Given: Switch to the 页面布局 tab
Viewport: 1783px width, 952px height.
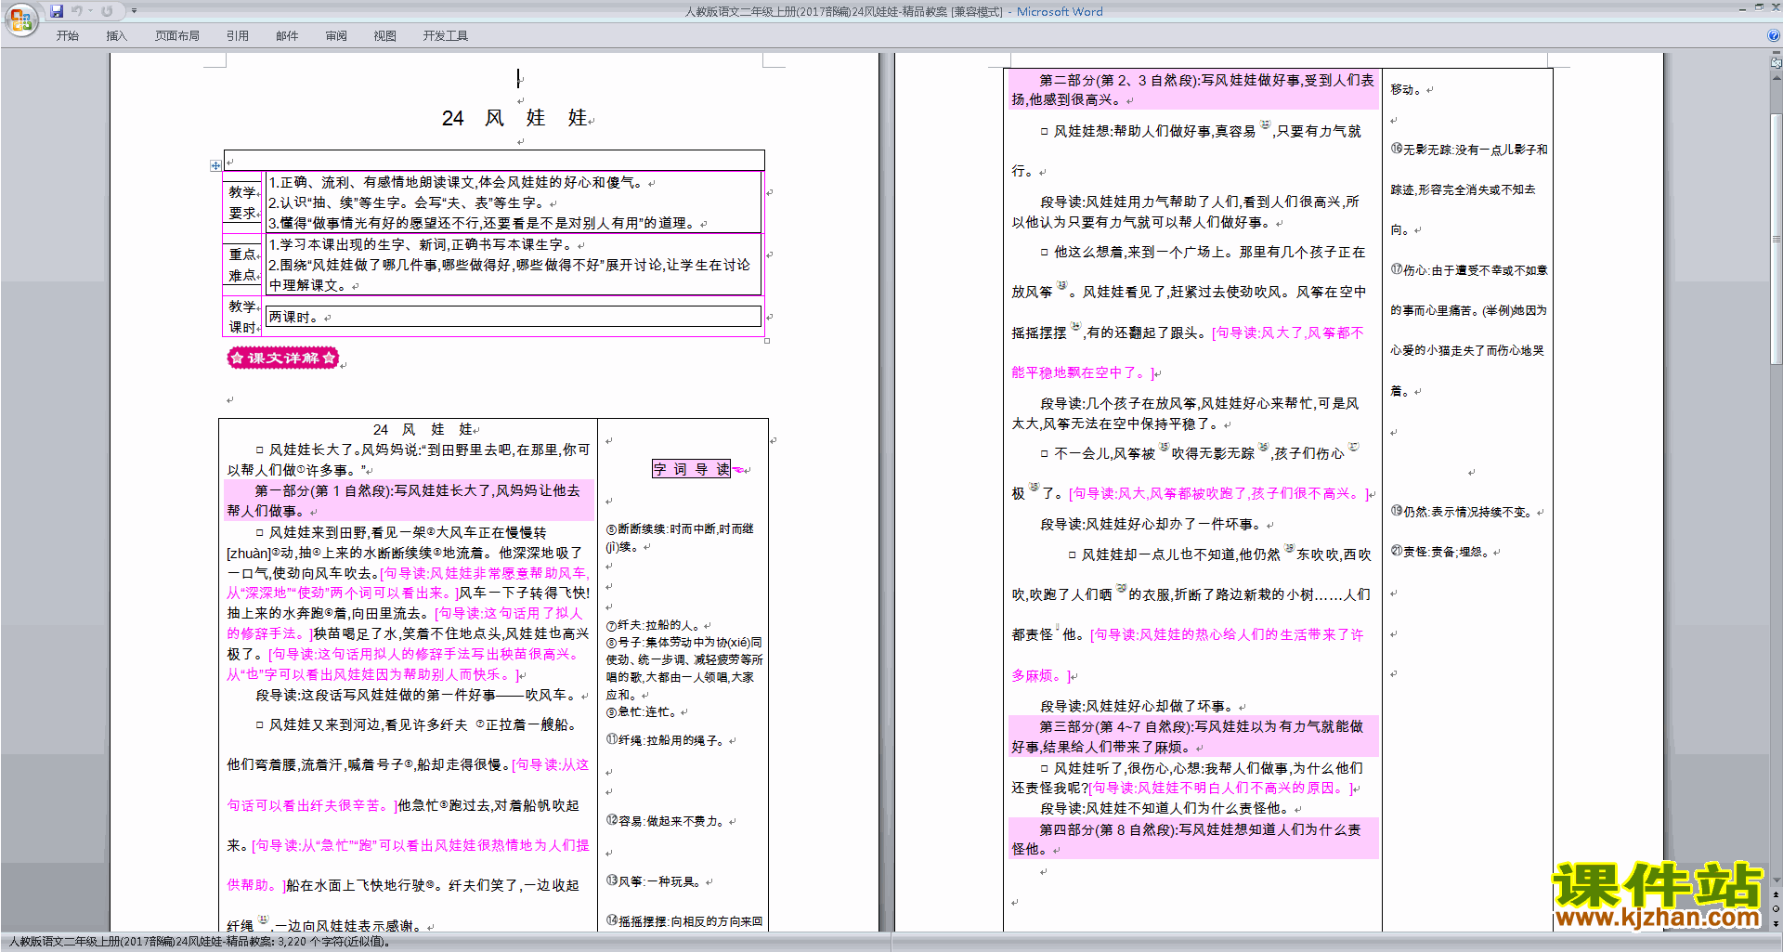Looking at the screenshot, I should click(x=177, y=36).
